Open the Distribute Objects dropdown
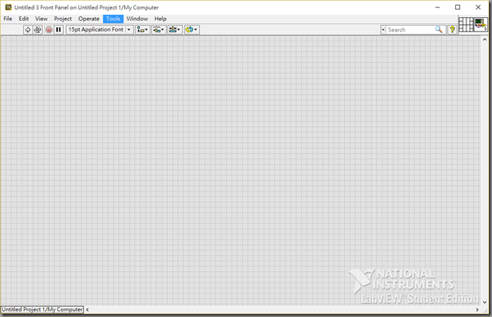 [158, 30]
